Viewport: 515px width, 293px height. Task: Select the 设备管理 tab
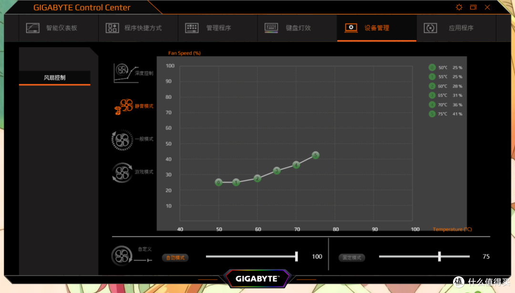click(377, 28)
